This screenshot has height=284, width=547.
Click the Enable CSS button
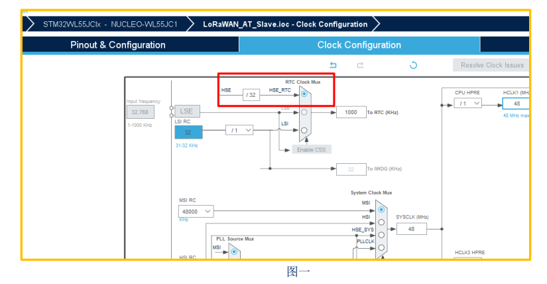pos(311,149)
